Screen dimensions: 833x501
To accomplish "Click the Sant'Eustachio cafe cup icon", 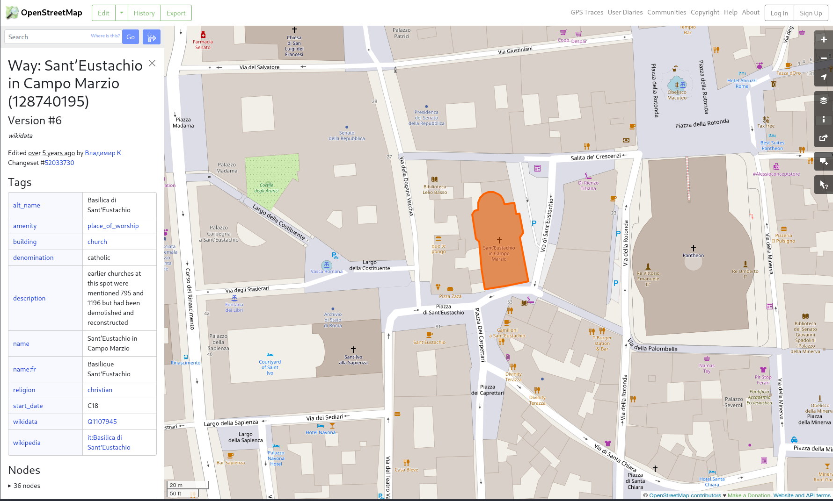I will coord(429,335).
